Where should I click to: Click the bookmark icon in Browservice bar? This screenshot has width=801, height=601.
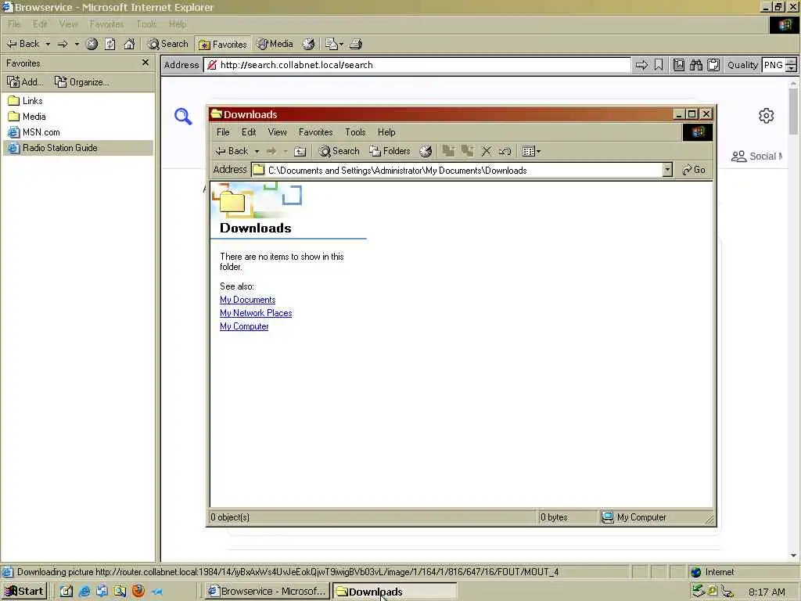coord(659,65)
